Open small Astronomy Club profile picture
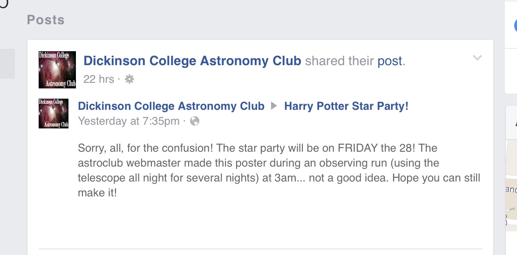Viewport: 517px width, 255px height. pyautogui.click(x=54, y=114)
